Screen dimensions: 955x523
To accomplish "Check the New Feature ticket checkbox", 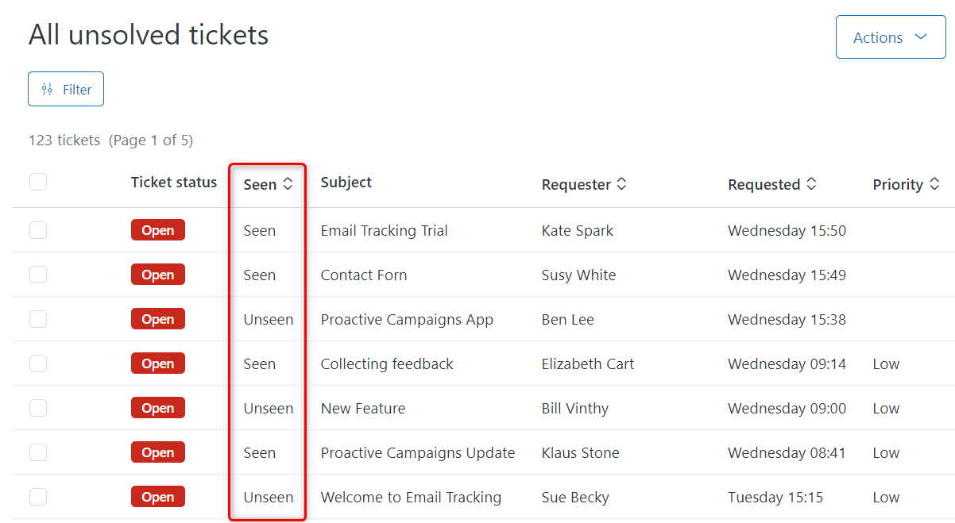I will [37, 407].
